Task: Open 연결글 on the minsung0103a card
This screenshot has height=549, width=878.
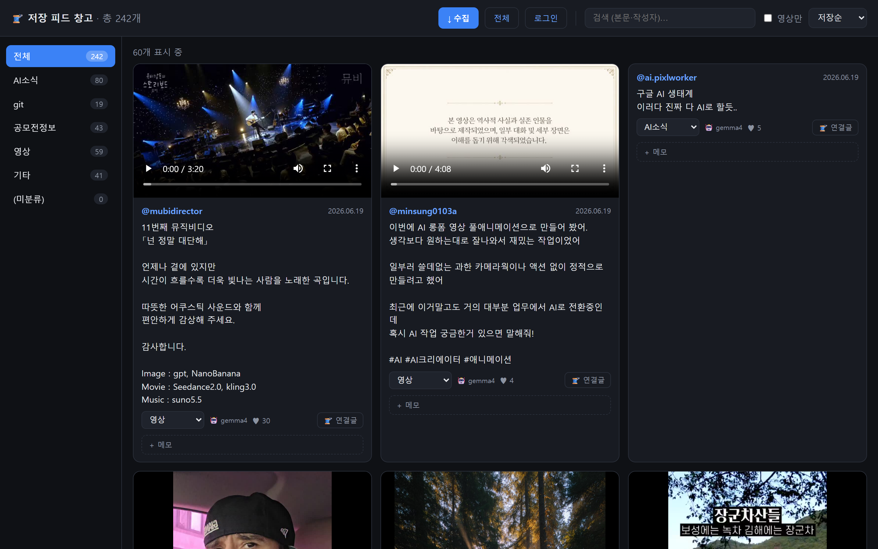Action: [x=588, y=380]
